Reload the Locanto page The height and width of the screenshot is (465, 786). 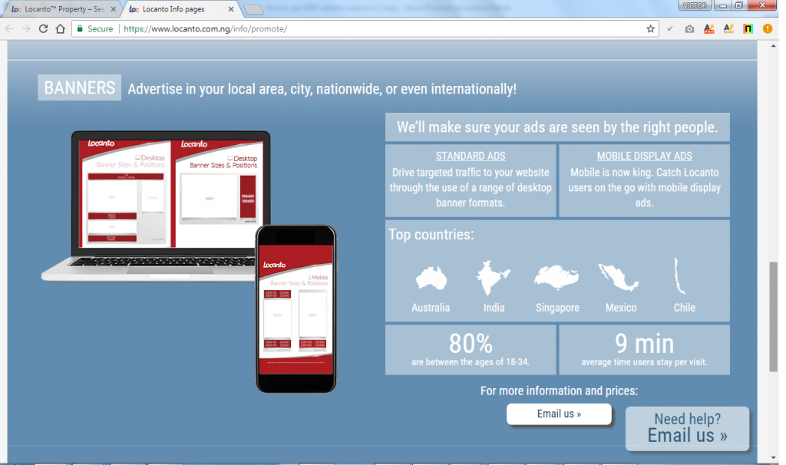tap(43, 28)
